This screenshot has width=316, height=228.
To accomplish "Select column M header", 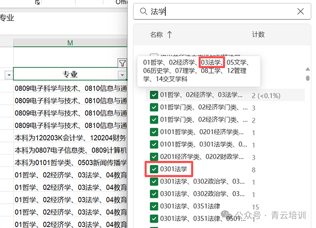I will (70, 43).
